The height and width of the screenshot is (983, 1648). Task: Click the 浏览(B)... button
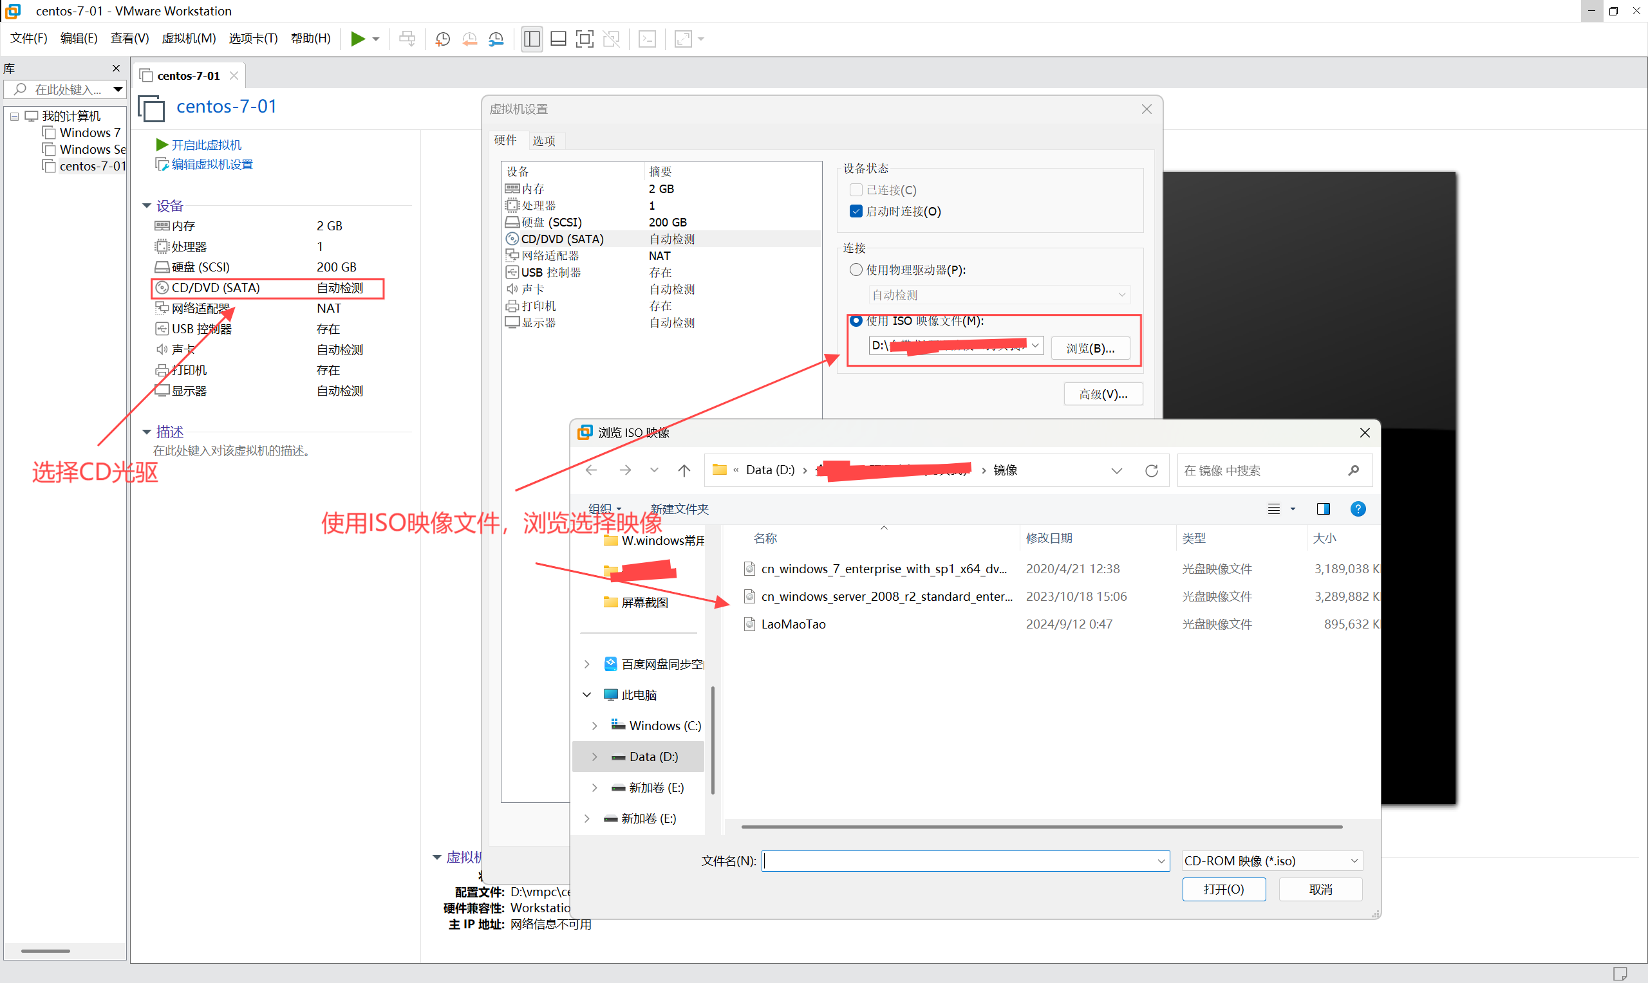pos(1090,348)
